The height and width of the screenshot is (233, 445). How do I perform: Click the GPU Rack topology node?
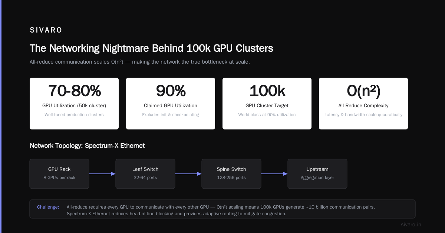point(59,174)
